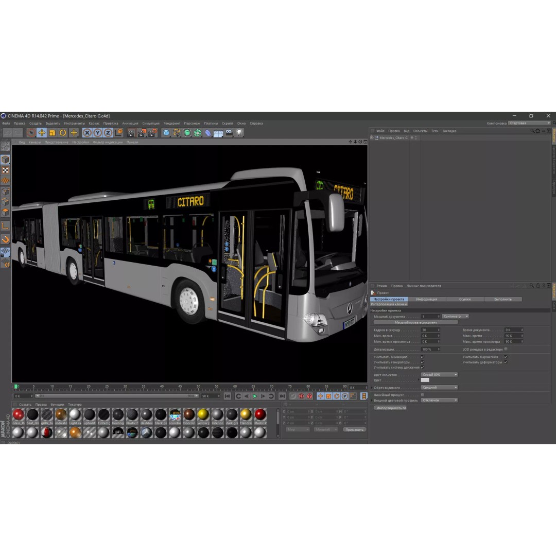Toggle the X axis lock
This screenshot has width=556, height=556.
[x=87, y=133]
